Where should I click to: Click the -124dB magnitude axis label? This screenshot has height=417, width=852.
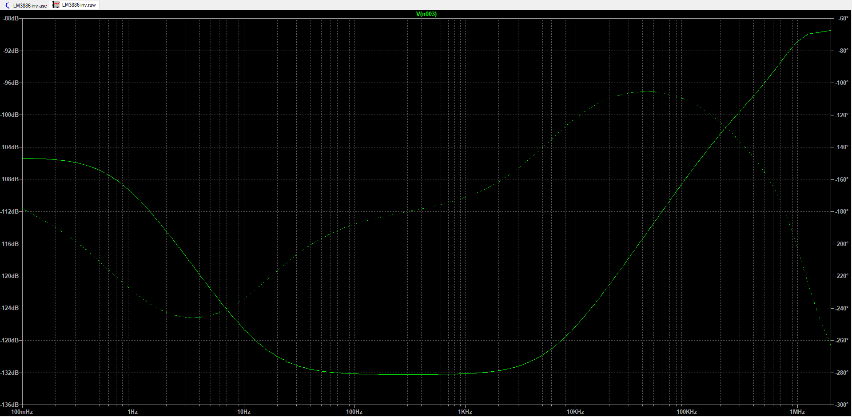(x=9, y=308)
